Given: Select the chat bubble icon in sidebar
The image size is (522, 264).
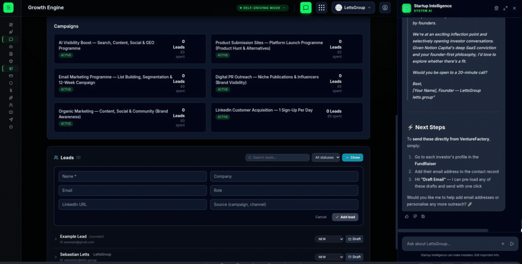Looking at the screenshot, I should coord(11,39).
